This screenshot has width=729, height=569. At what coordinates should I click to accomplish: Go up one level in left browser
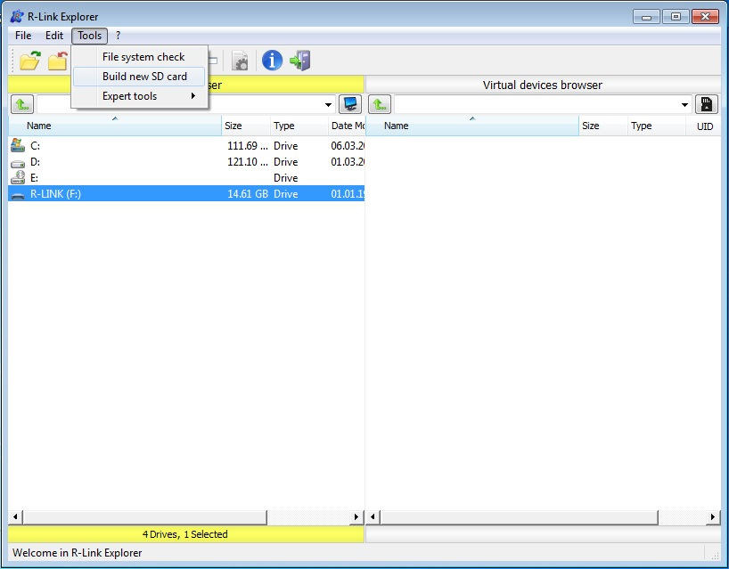coord(22,104)
